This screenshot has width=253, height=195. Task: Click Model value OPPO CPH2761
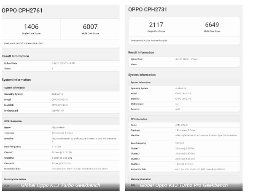coord(60,99)
